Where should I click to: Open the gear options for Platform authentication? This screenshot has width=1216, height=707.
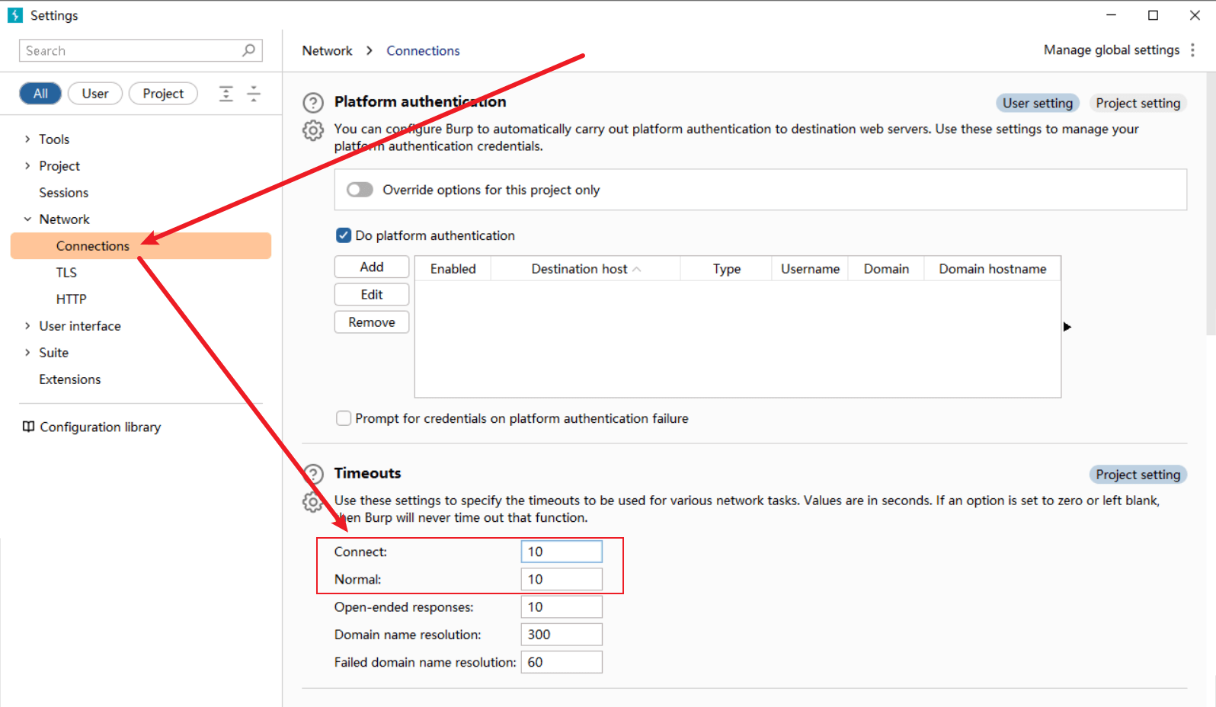pyautogui.click(x=313, y=130)
